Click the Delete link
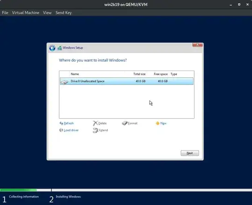Screen dimensions: 252x205 click(x=102, y=123)
